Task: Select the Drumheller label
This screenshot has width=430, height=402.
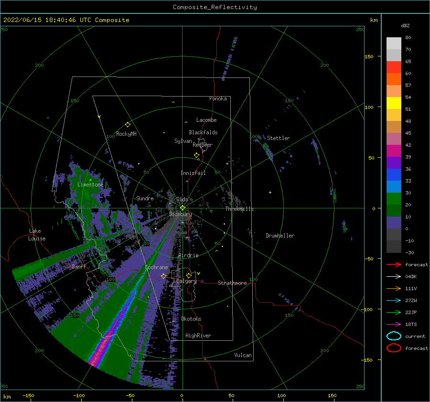Action: tap(280, 236)
